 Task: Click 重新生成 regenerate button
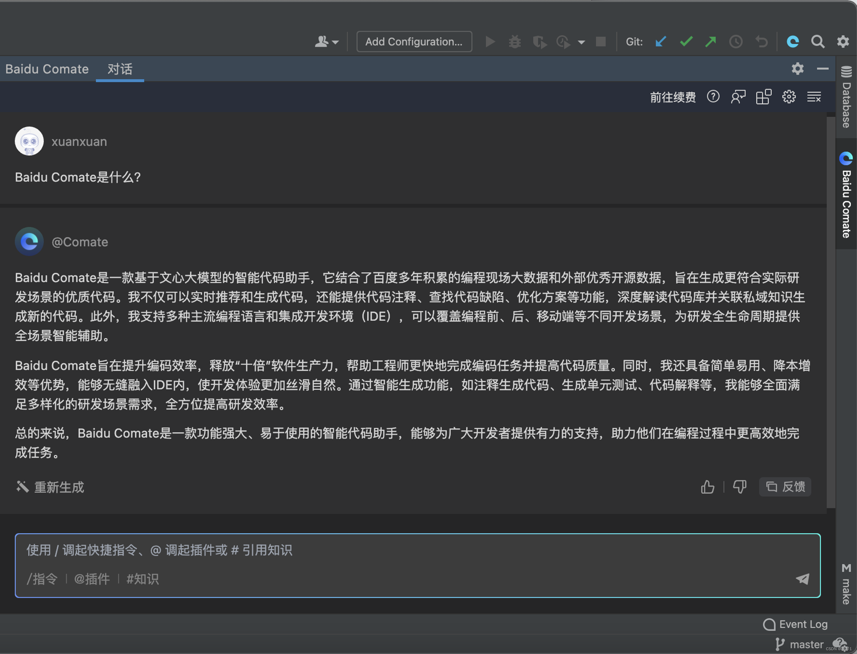pos(50,487)
